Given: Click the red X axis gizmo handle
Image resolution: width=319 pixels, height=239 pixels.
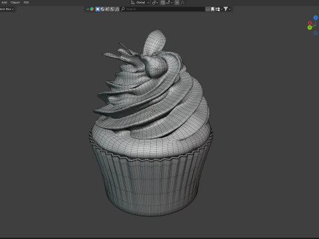Looking at the screenshot, I should pos(310,23).
